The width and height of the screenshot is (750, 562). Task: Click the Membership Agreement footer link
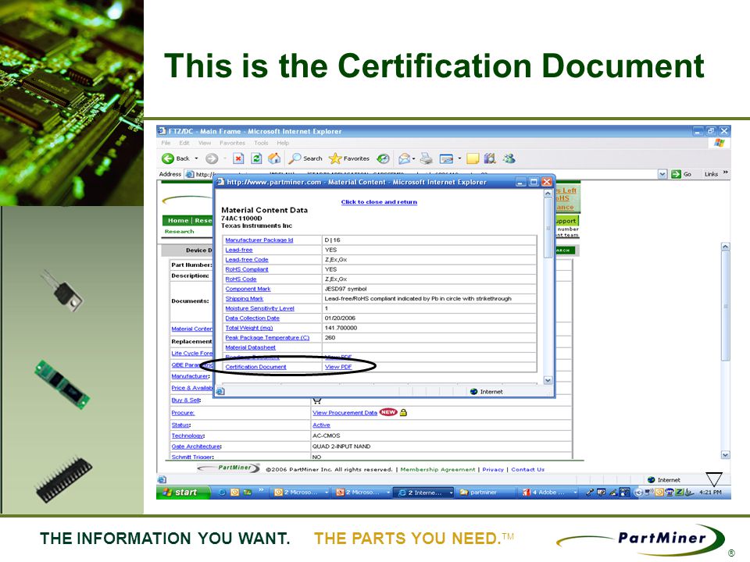pyautogui.click(x=437, y=470)
